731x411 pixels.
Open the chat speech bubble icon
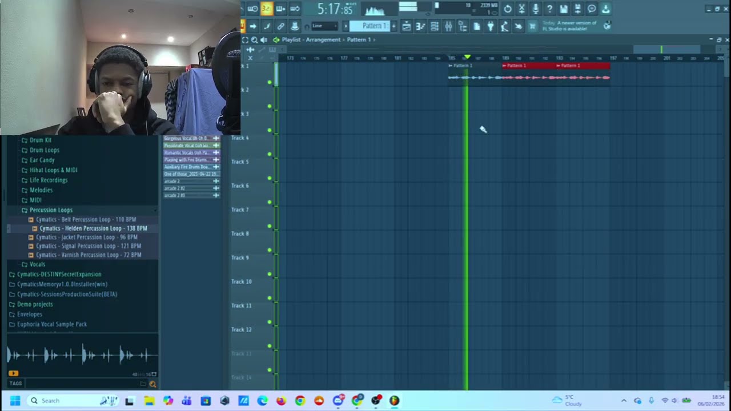tap(592, 9)
